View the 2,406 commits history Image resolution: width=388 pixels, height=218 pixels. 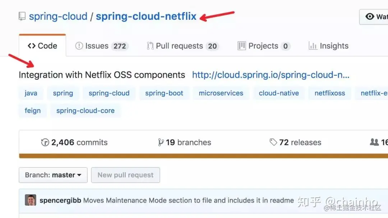pyautogui.click(x=74, y=142)
